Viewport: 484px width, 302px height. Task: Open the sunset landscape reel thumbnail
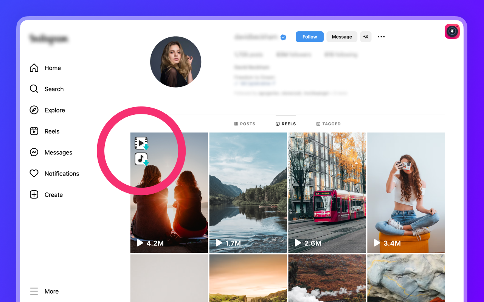(248, 278)
